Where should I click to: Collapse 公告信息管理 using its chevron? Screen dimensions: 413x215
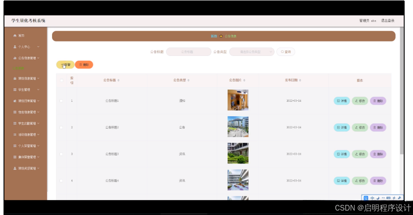pyautogui.click(x=38, y=58)
